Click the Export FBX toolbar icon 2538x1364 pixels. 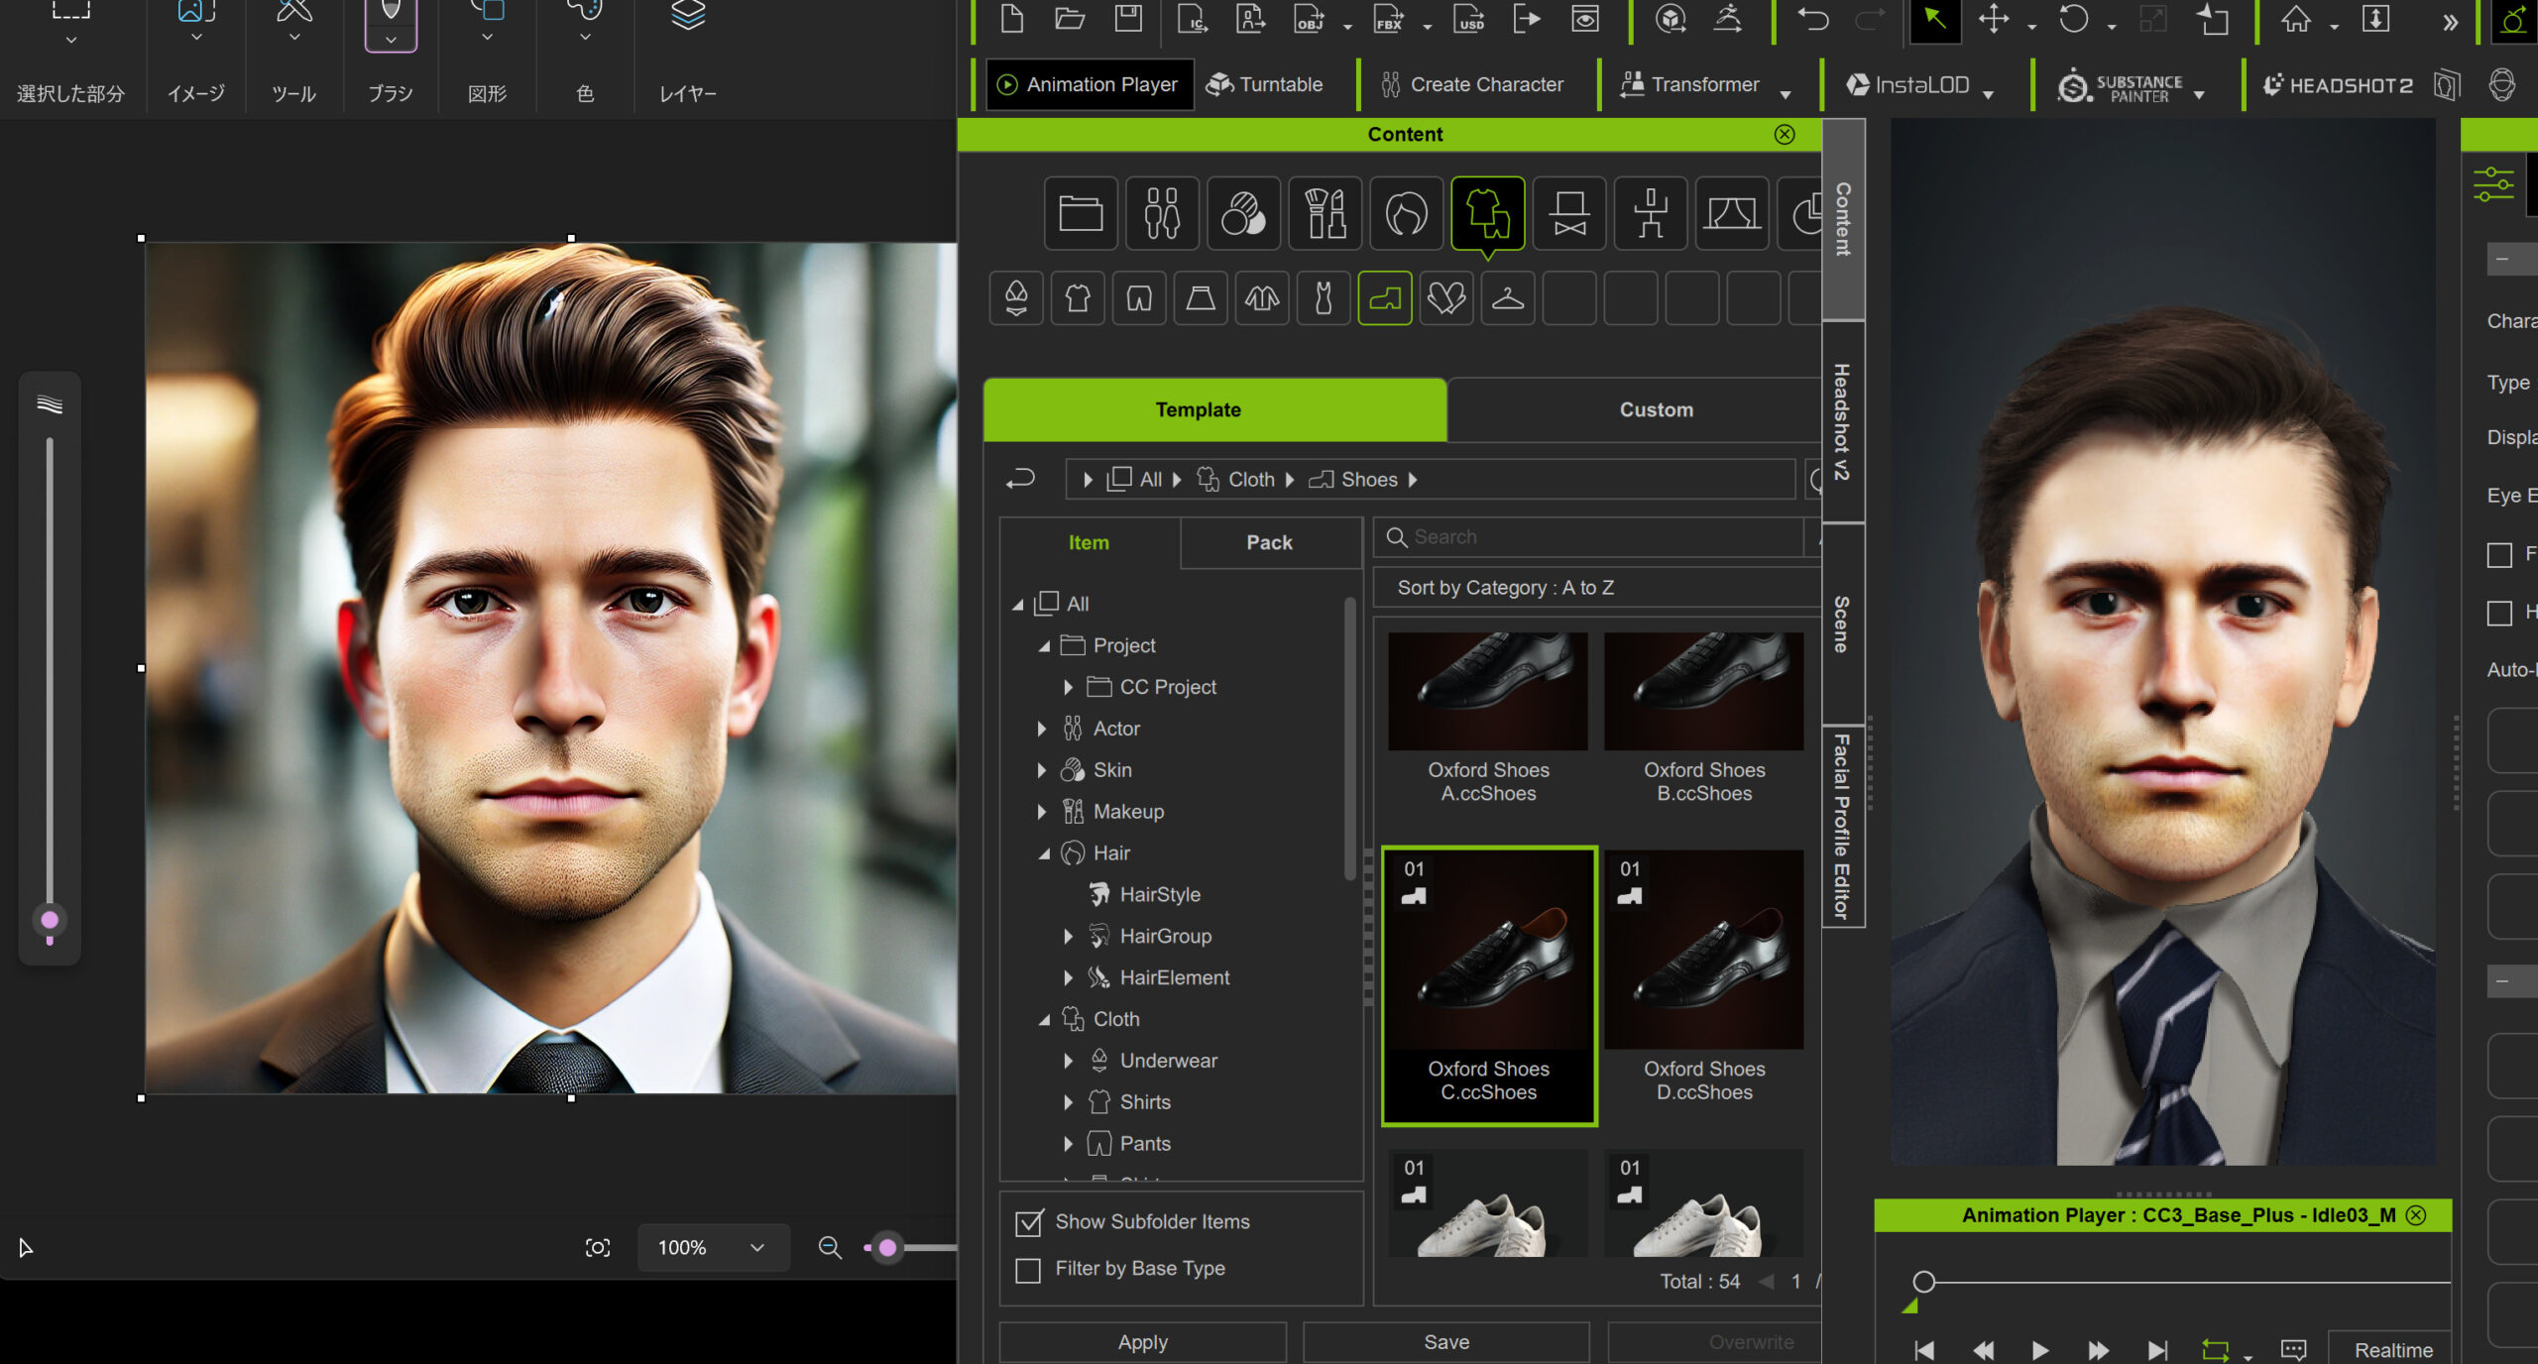coord(1389,19)
